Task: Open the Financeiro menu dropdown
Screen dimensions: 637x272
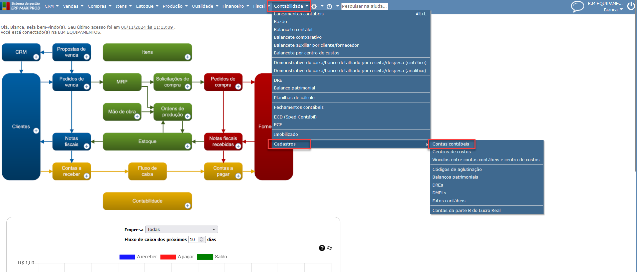Action: [236, 6]
